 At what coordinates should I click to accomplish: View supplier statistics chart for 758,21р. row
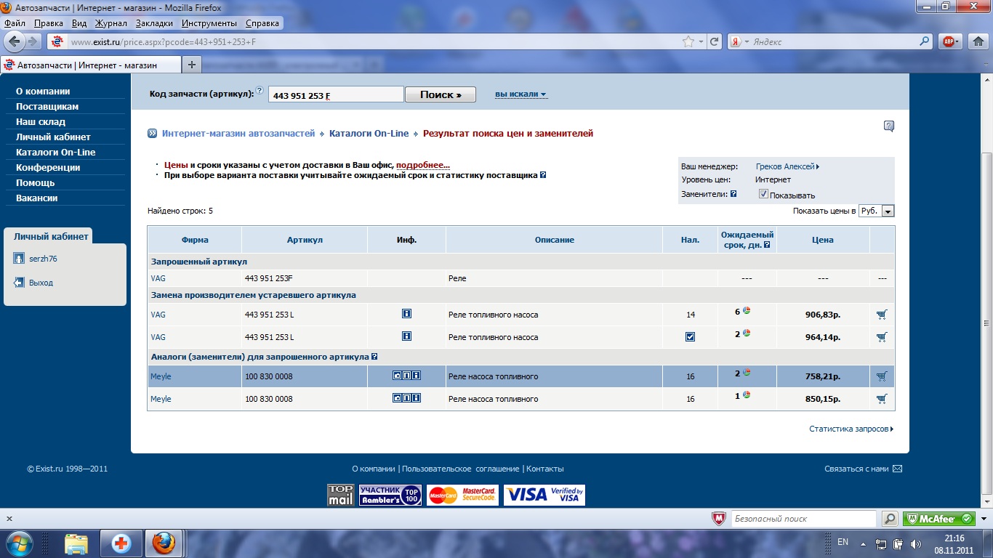[747, 373]
